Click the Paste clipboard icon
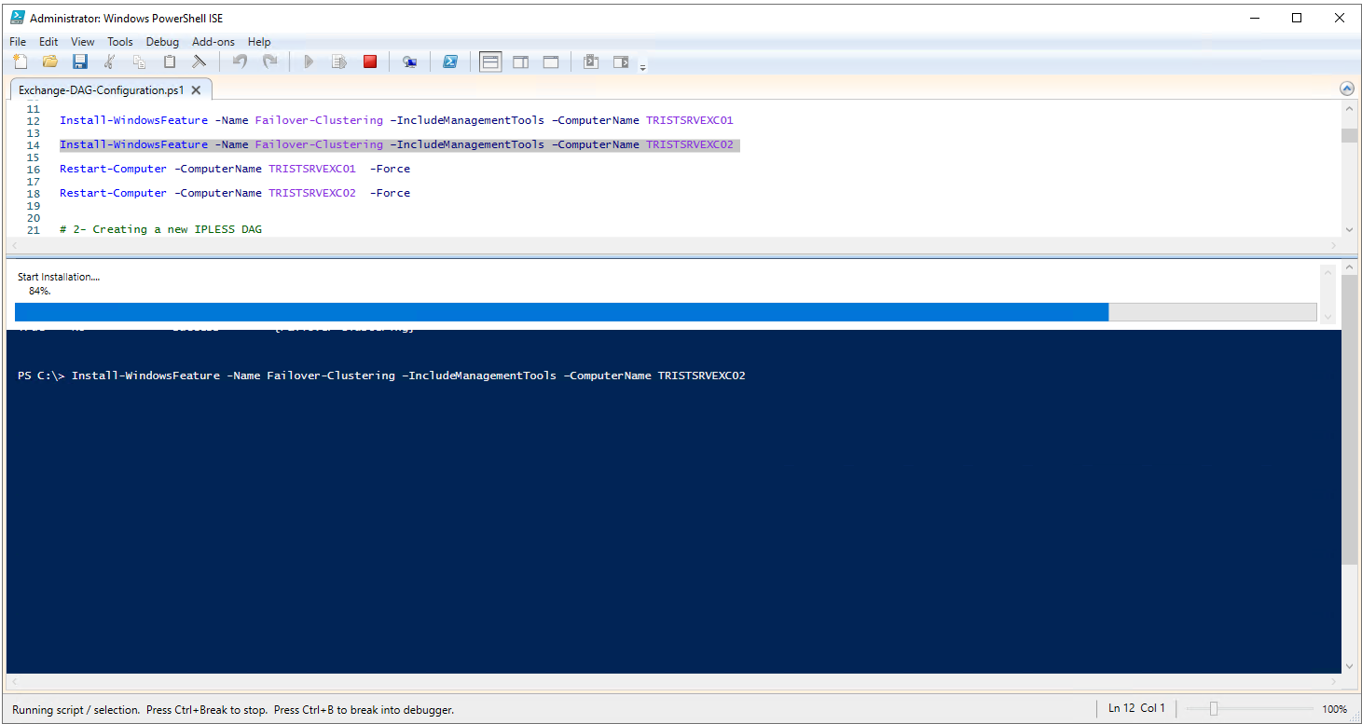The width and height of the screenshot is (1362, 724). click(x=169, y=61)
